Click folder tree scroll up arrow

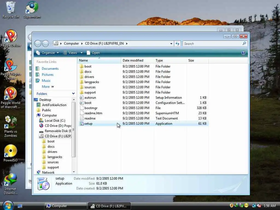coord(74,100)
